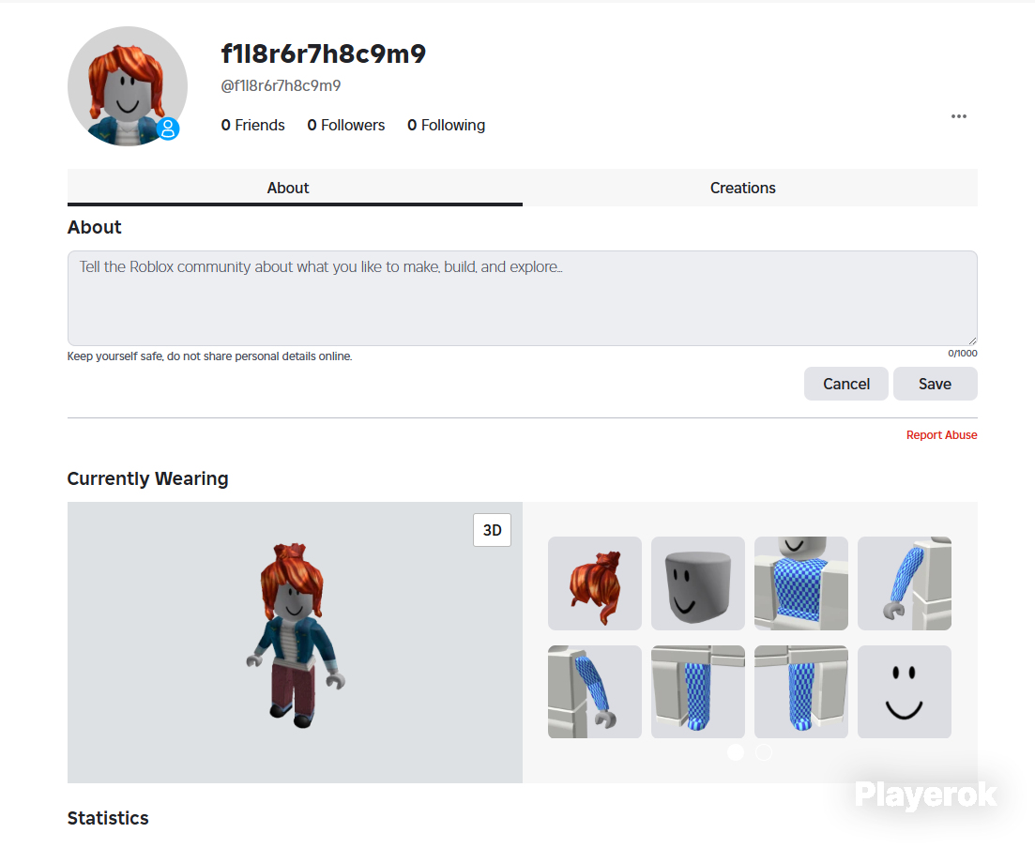
Task: Toggle the 3D avatar view button
Action: [x=492, y=530]
